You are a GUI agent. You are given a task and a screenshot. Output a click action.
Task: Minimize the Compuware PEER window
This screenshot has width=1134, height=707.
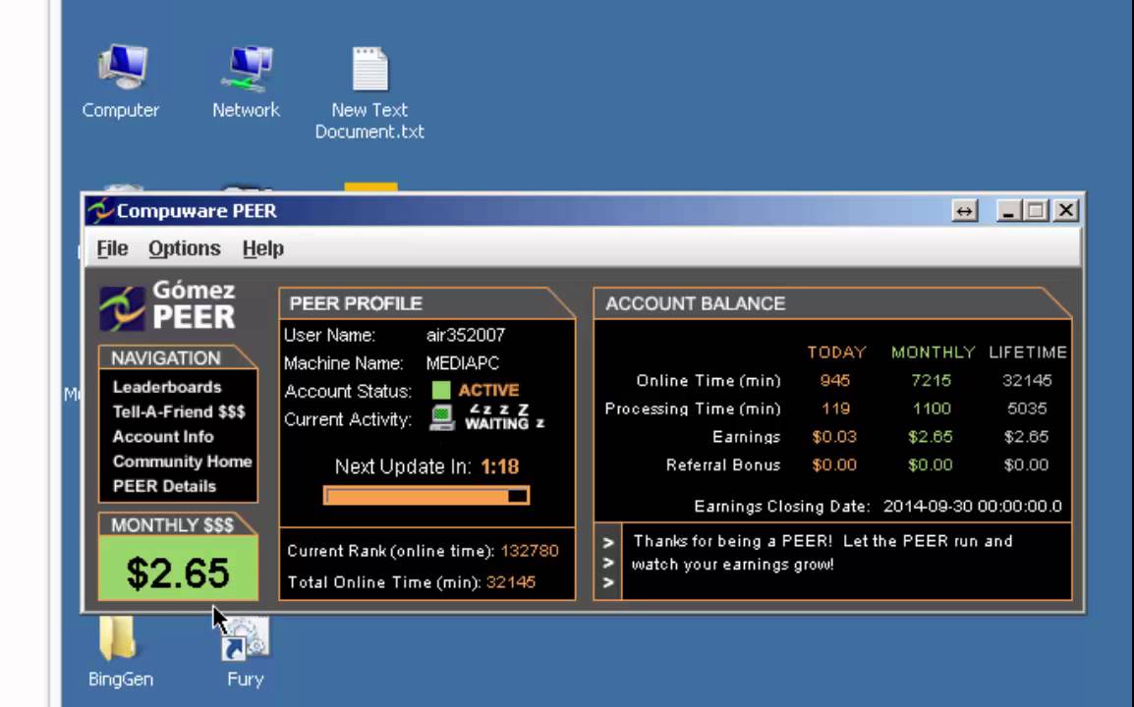point(1008,210)
